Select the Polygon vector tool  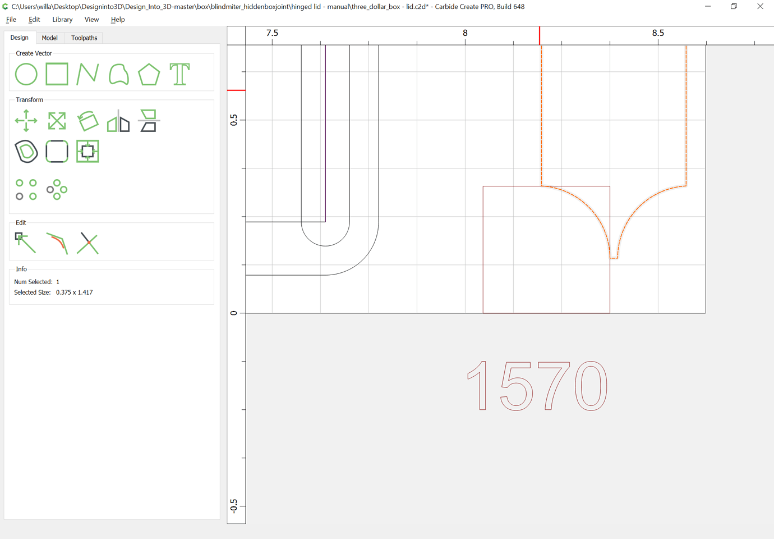(149, 74)
